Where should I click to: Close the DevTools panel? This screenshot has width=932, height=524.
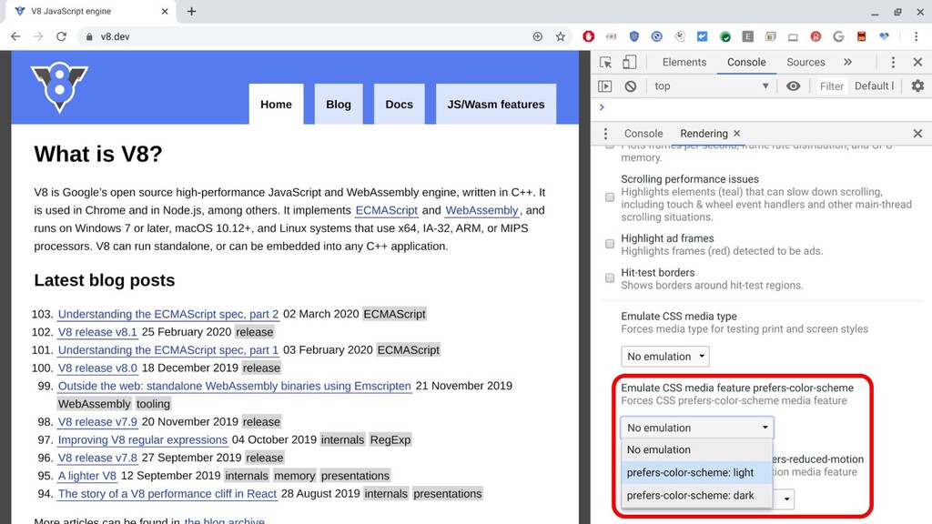[917, 63]
